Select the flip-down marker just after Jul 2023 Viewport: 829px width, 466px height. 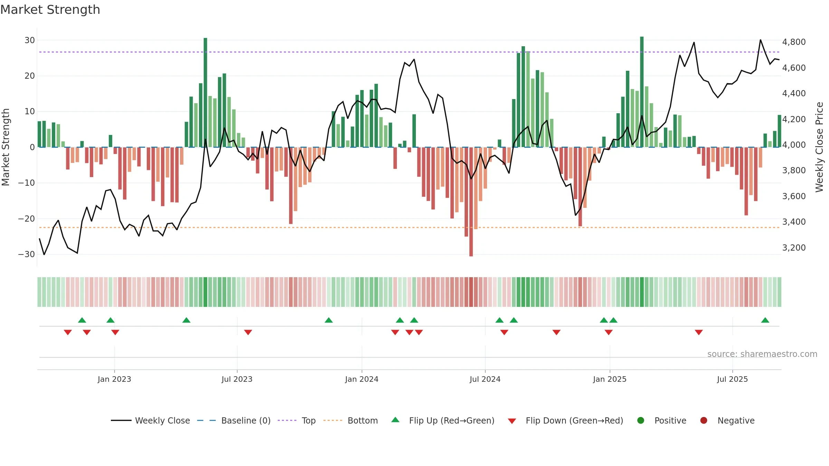(248, 332)
